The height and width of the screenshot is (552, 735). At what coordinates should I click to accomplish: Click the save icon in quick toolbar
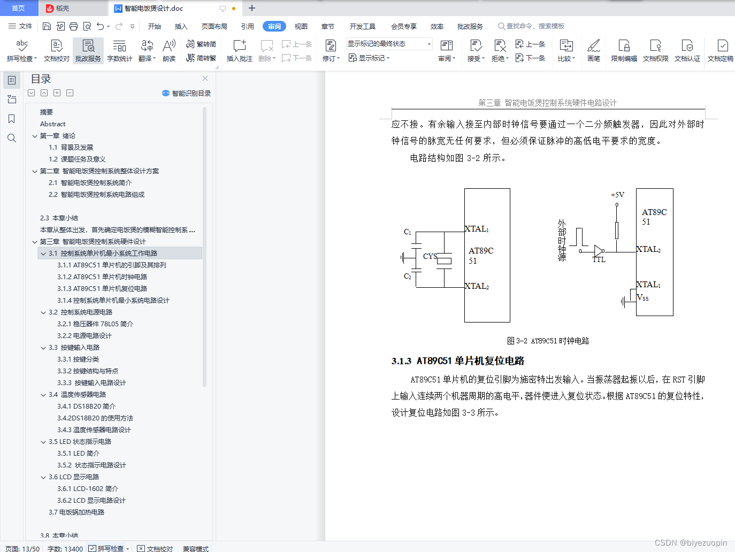47,26
